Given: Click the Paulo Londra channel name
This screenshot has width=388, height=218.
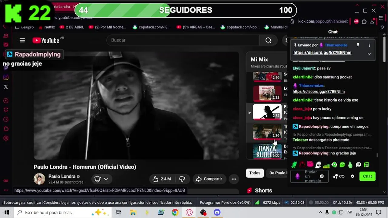Looking at the screenshot, I should coord(62,177).
